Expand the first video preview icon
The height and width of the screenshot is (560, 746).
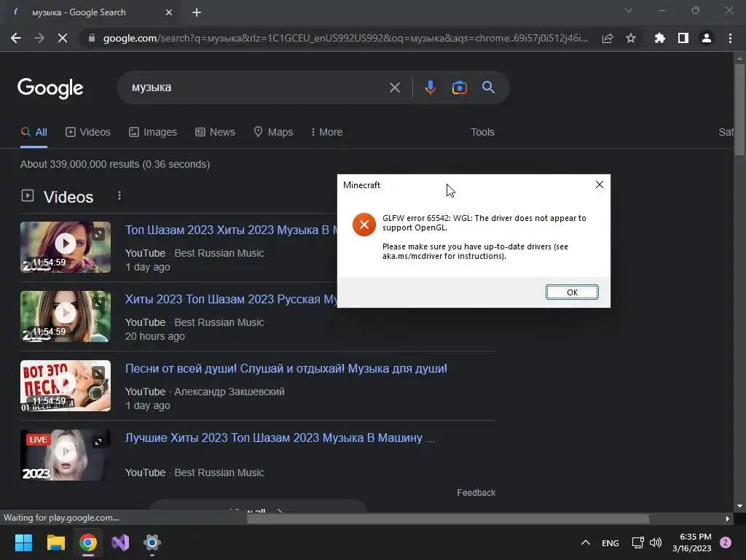coord(98,234)
